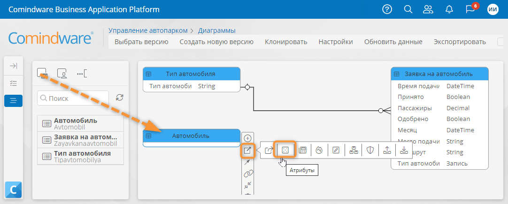
Task: Select Заявка на автом... template in list
Action: coord(80,140)
